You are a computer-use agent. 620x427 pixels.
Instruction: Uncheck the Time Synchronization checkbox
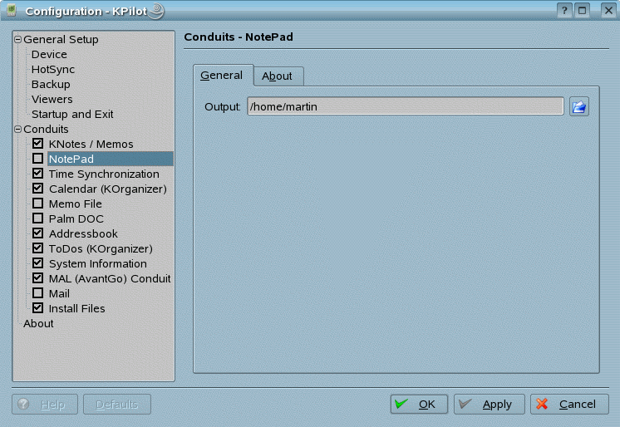[38, 174]
